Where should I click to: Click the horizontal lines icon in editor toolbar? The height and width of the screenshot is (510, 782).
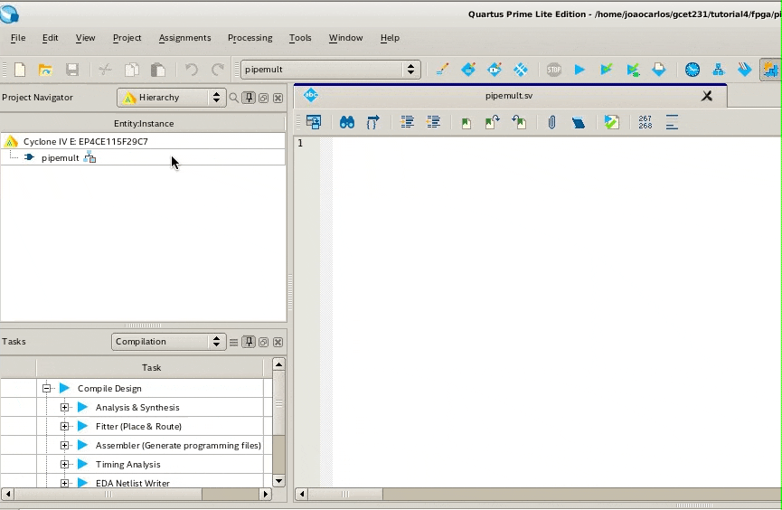point(672,122)
